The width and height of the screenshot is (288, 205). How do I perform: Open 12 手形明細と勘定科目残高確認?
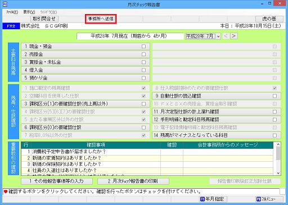217,120
